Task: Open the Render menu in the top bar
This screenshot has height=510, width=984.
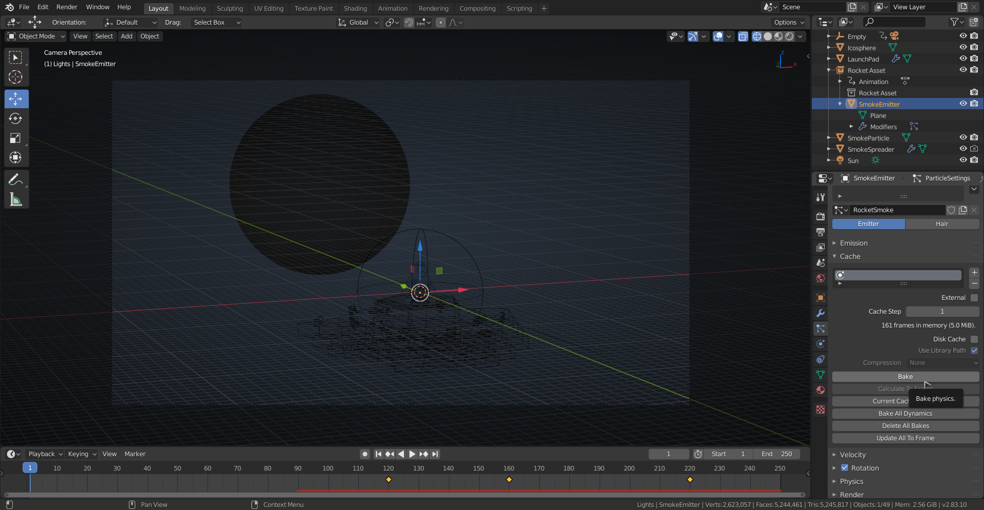Action: (x=66, y=7)
